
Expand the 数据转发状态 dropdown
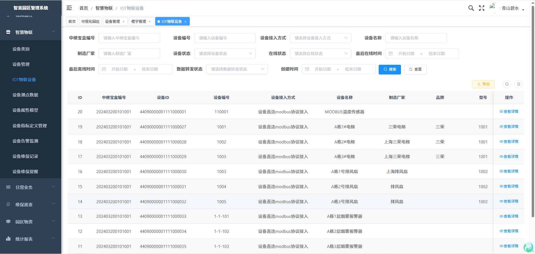[237, 69]
